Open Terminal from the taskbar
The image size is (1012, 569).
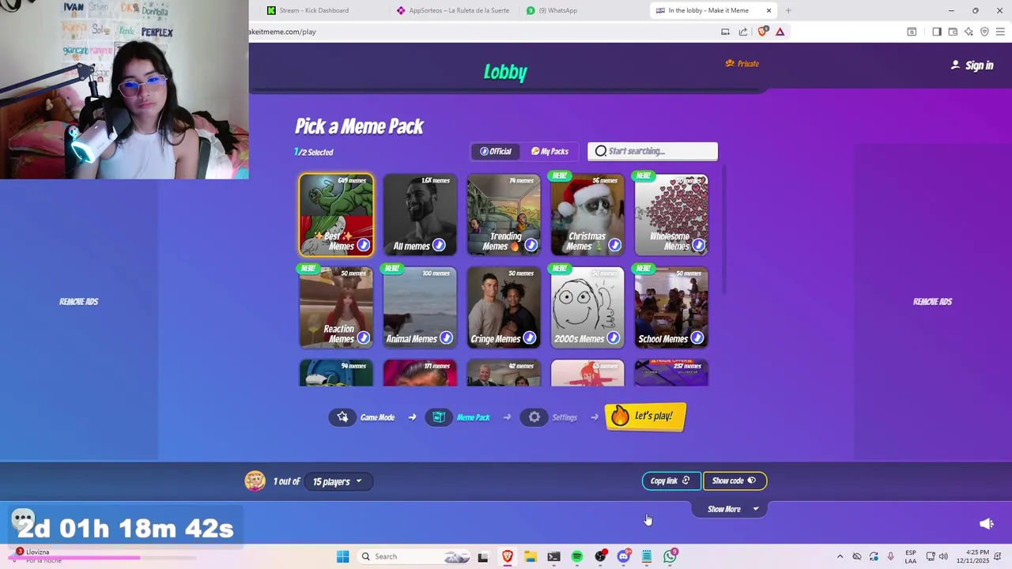553,556
